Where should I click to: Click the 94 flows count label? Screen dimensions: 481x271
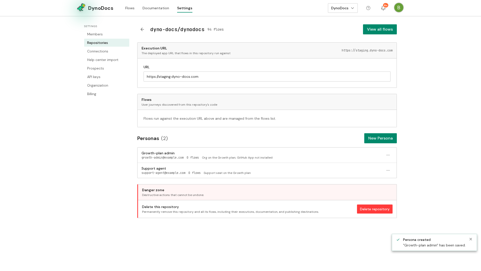(215, 29)
